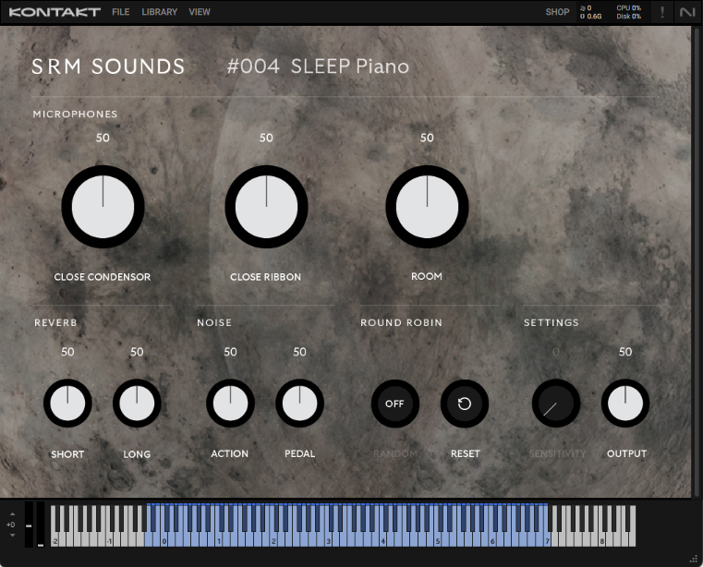The width and height of the screenshot is (703, 567).
Task: Click the Sensitivity knob
Action: pos(556,403)
